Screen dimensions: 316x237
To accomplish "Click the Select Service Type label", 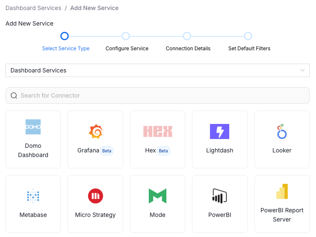I will pyautogui.click(x=66, y=49).
